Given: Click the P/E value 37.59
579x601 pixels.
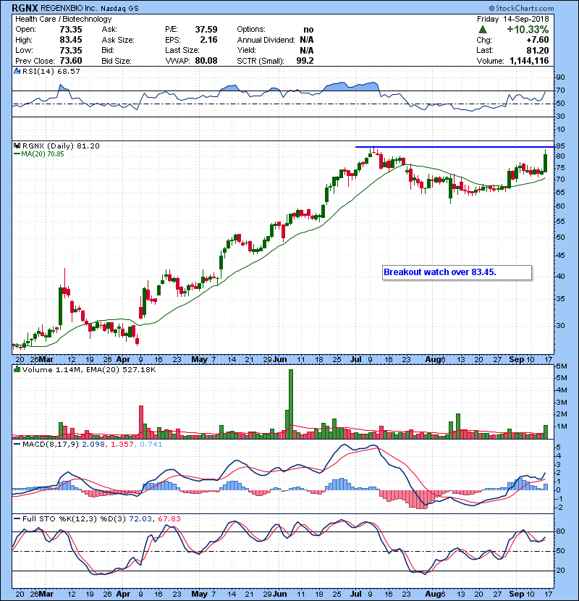Looking at the screenshot, I should coord(206,30).
